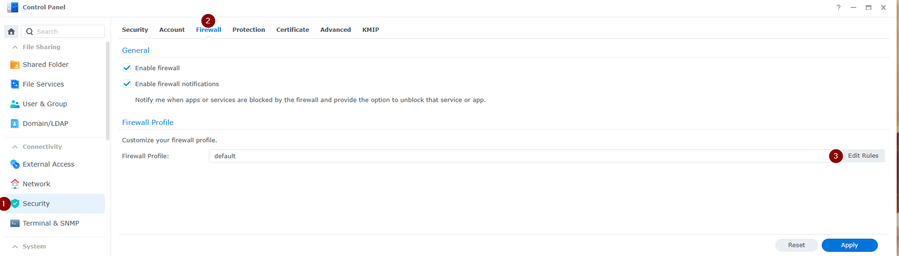Screen dimensions: 899x256
Task: Switch to the Certificate tab
Action: [x=292, y=29]
